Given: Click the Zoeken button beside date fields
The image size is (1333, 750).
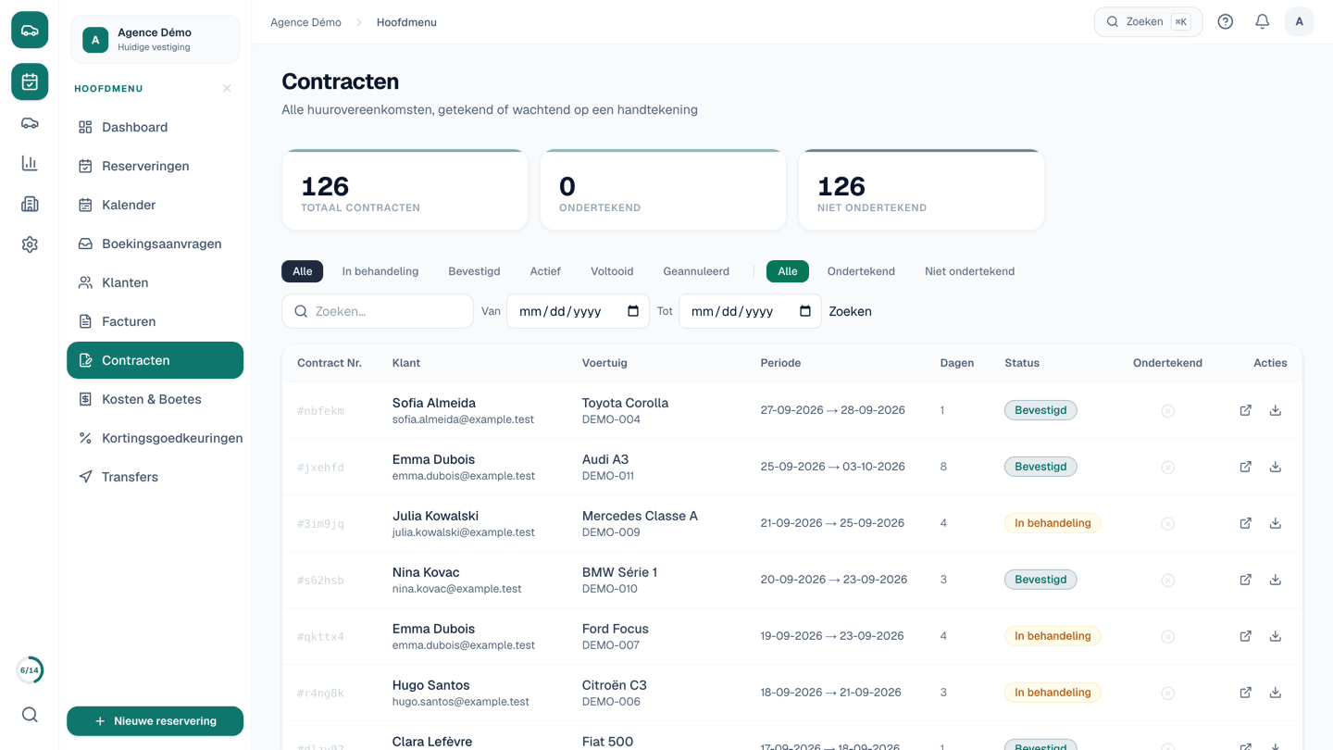Looking at the screenshot, I should [x=850, y=311].
